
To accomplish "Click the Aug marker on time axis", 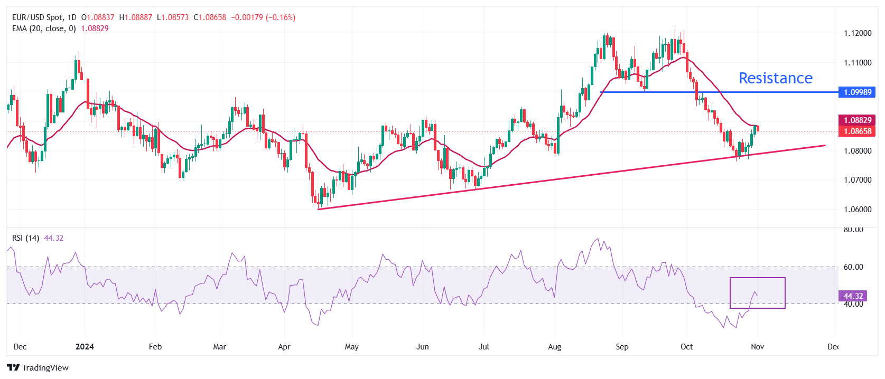I will click(554, 347).
